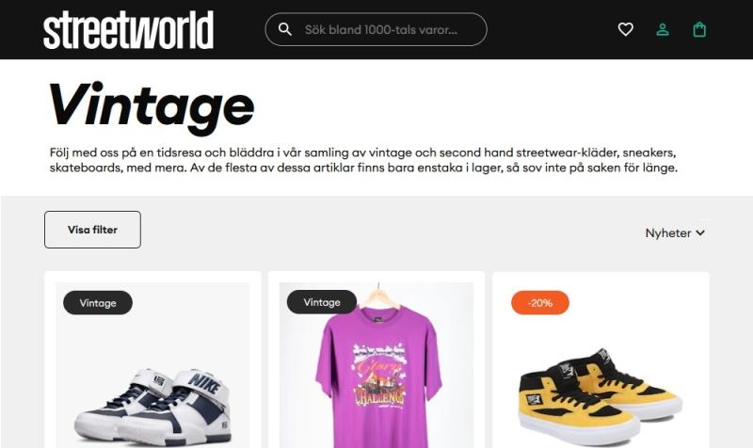753x448 pixels.
Task: Click the Visa filter button
Action: point(92,230)
